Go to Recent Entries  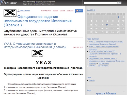coord(46,11)
